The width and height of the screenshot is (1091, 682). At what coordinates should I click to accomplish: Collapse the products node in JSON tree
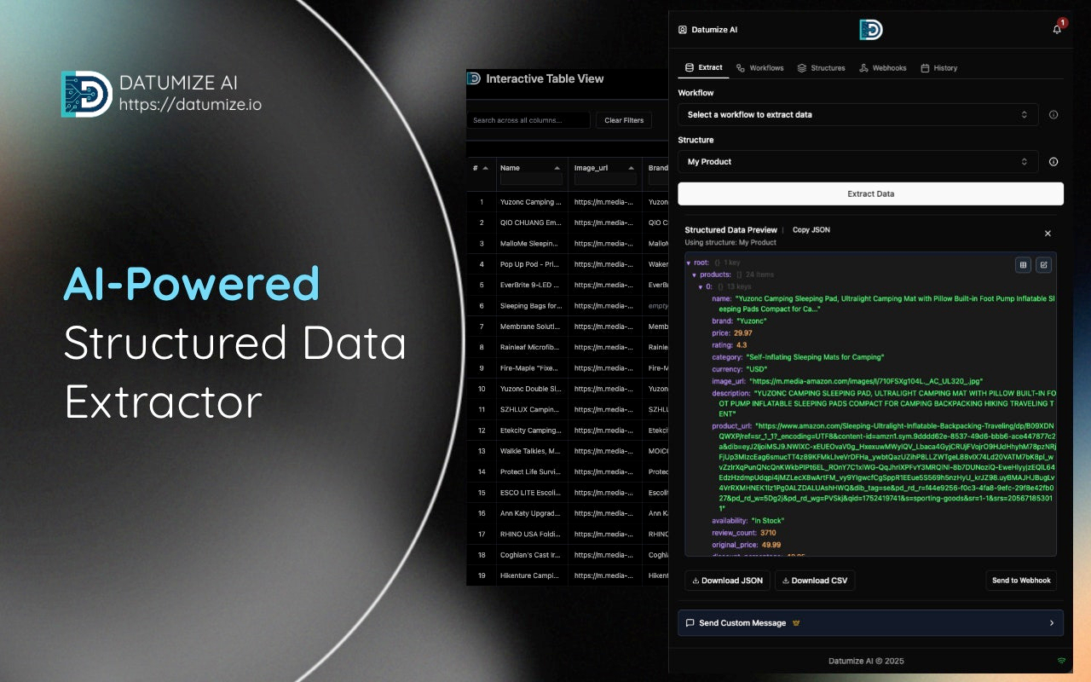[x=695, y=275]
